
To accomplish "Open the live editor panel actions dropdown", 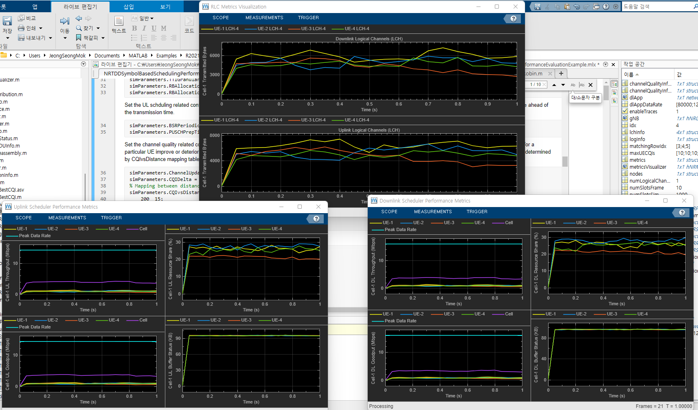I will (x=606, y=64).
